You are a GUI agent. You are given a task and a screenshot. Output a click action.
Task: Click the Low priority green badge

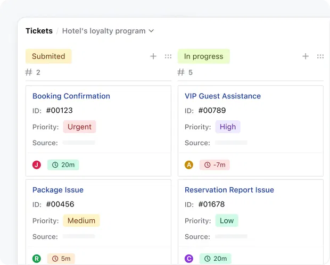(227, 220)
